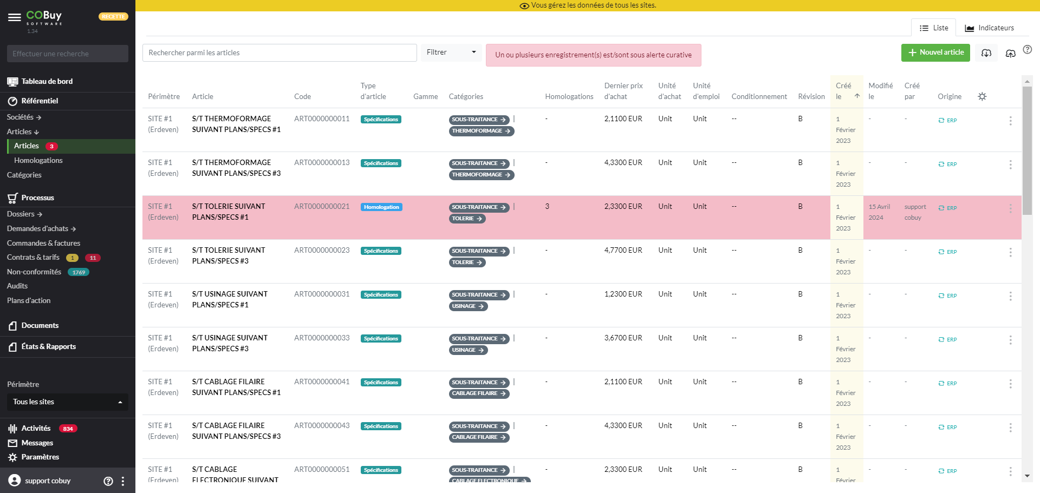Click the vertical scrollbar down arrow
1040x493 pixels.
[x=1027, y=476]
